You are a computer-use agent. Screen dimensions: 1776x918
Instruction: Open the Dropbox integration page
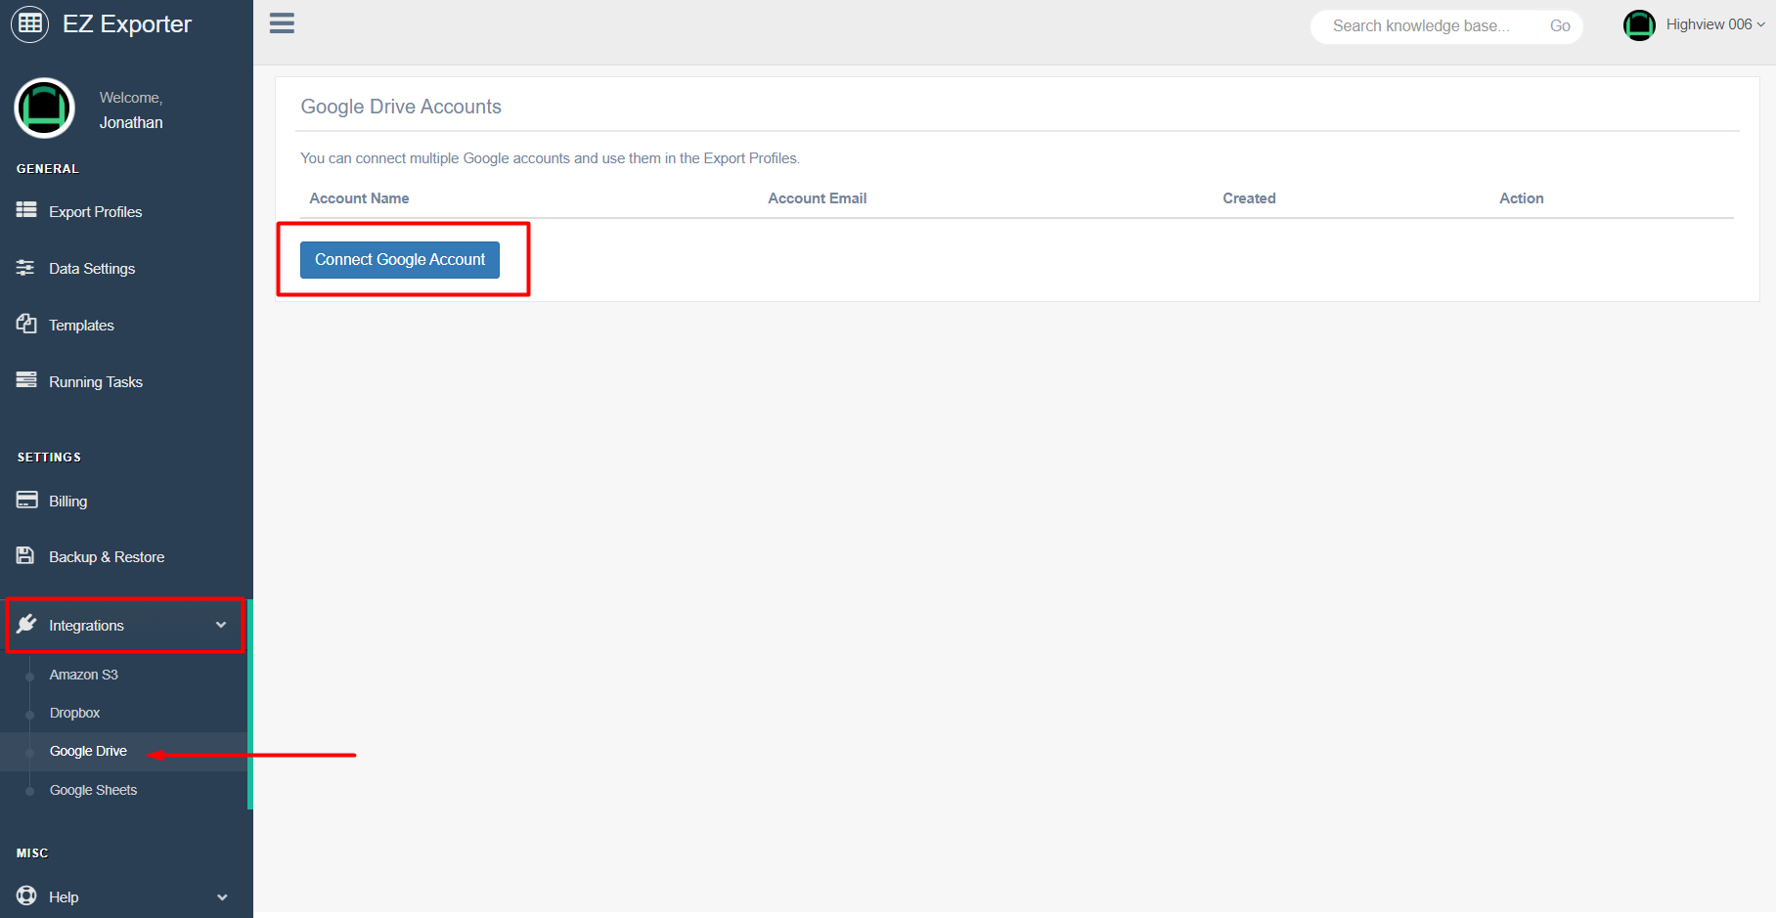[x=74, y=713]
